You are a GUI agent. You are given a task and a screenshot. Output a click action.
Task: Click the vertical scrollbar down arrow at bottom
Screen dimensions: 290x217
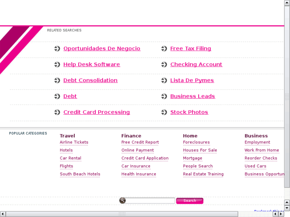coord(287,208)
